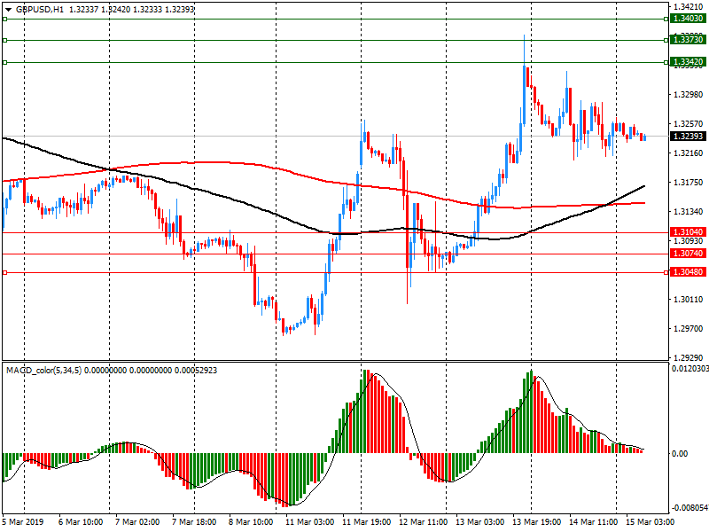709x532 pixels.
Task: Select the green 1.34030 price label
Action: tap(688, 19)
